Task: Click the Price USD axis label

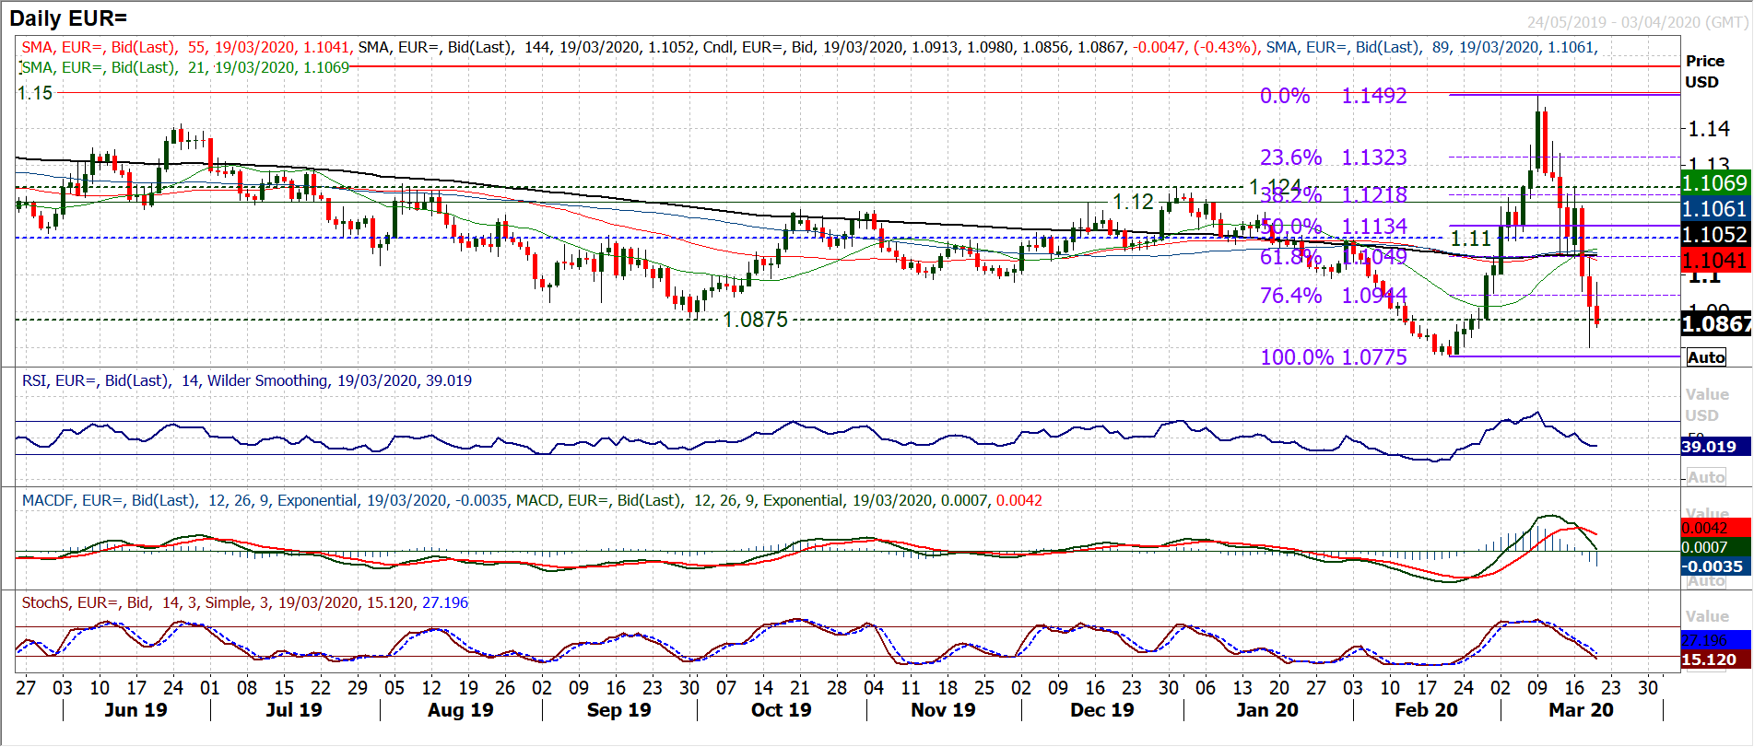Action: point(1704,71)
